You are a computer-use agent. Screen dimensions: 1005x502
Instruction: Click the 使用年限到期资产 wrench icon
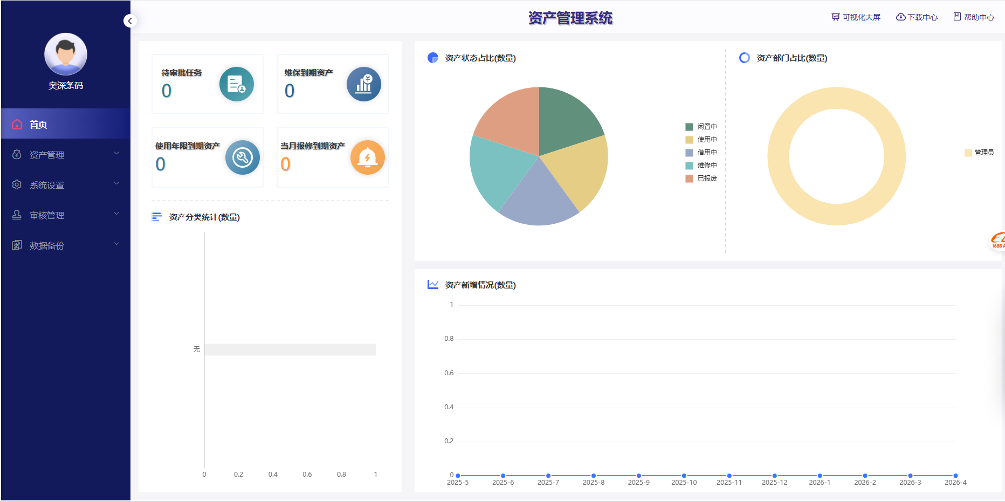(x=242, y=157)
